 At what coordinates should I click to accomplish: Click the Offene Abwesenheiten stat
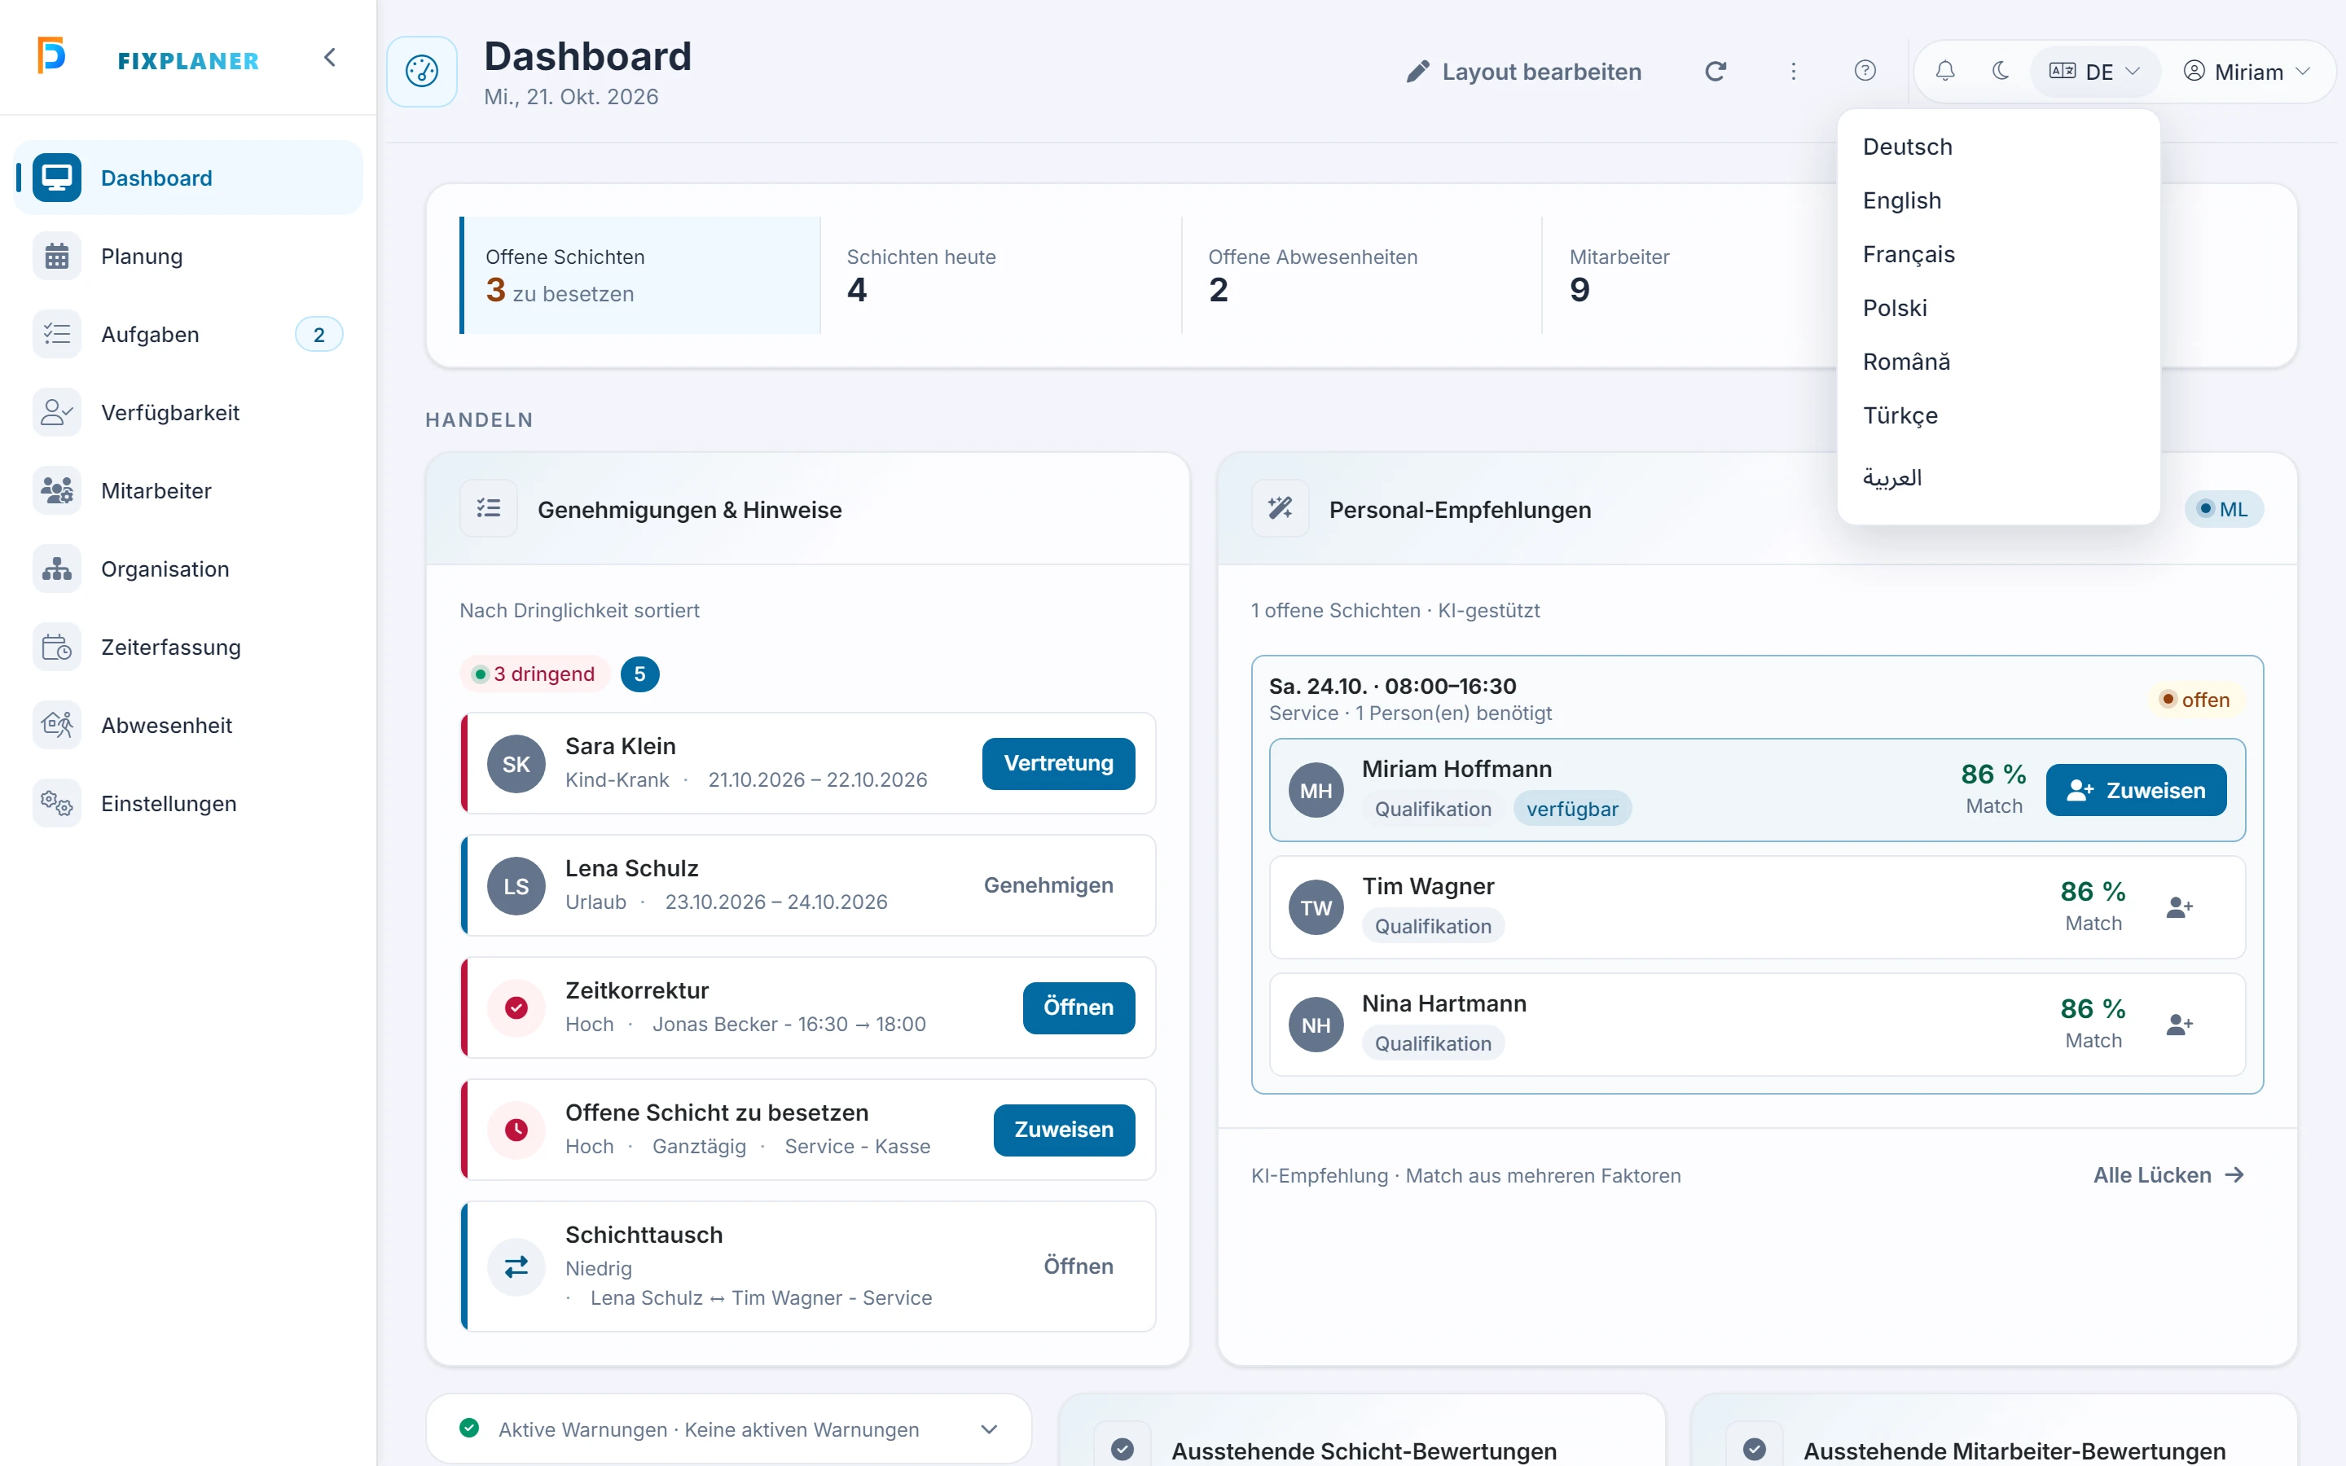click(1361, 275)
